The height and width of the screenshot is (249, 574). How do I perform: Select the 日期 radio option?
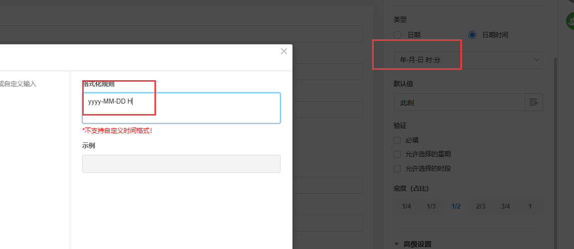point(398,35)
